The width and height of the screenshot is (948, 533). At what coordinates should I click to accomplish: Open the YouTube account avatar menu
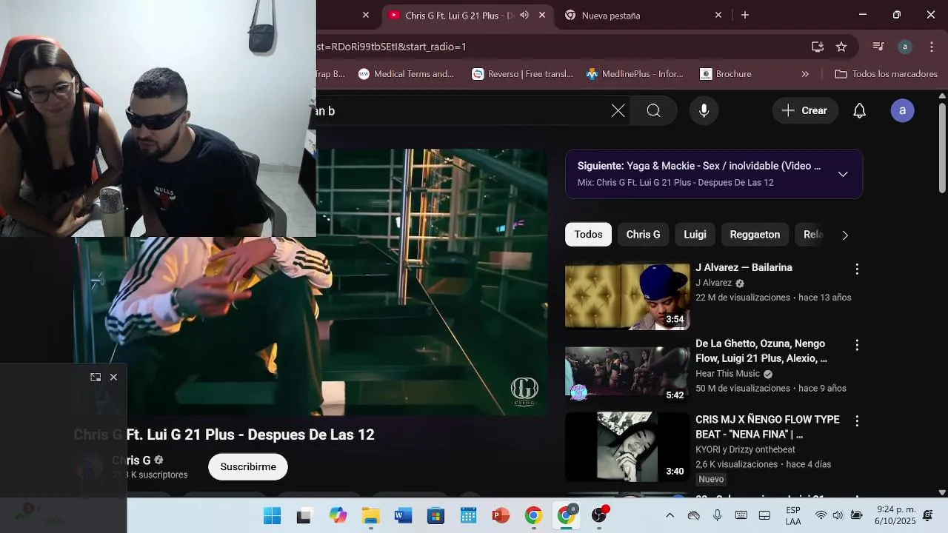902,111
